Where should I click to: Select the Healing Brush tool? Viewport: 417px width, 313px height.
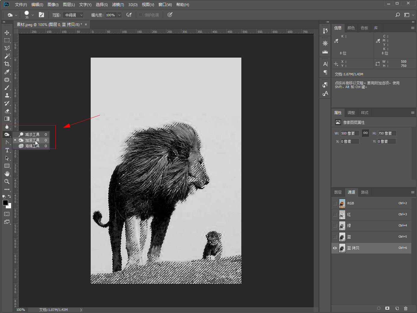tap(7, 80)
